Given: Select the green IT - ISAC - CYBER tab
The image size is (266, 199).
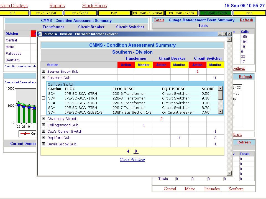Looking at the screenshot, I should click(216, 13).
